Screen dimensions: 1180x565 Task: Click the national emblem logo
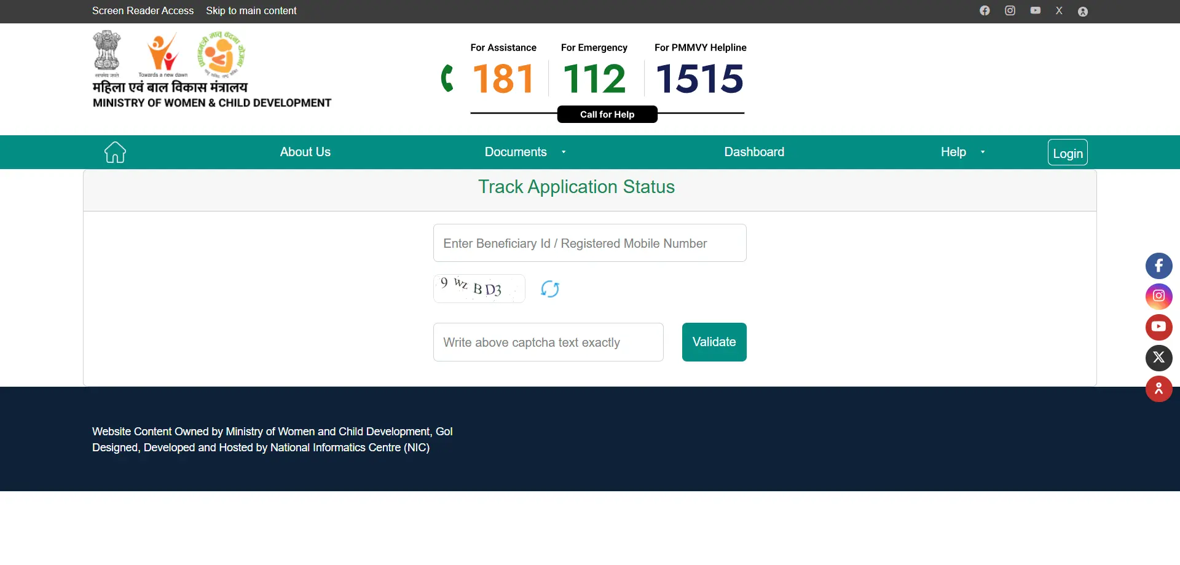[107, 53]
